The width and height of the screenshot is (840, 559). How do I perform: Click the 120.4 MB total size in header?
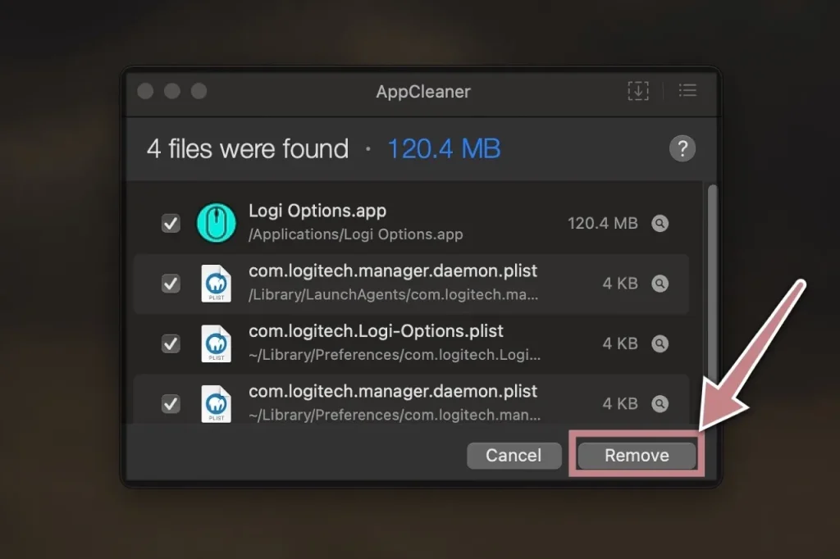(x=444, y=149)
